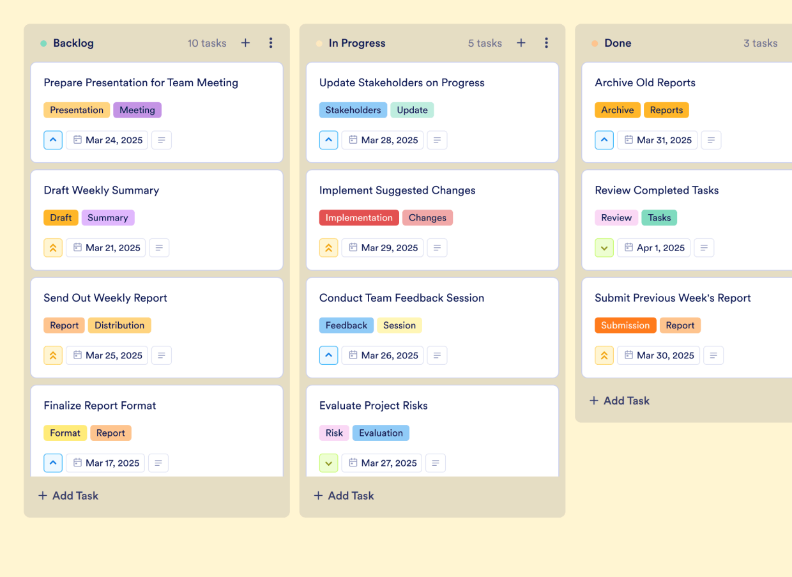This screenshot has width=792, height=577.
Task: Open the Backlog column options menu
Action: point(271,43)
